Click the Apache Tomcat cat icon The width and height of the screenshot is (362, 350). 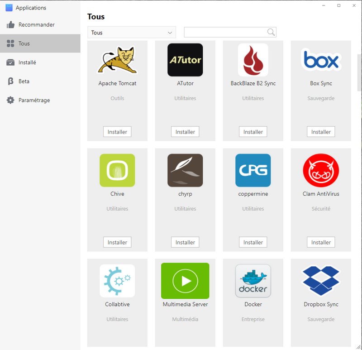pos(117,60)
